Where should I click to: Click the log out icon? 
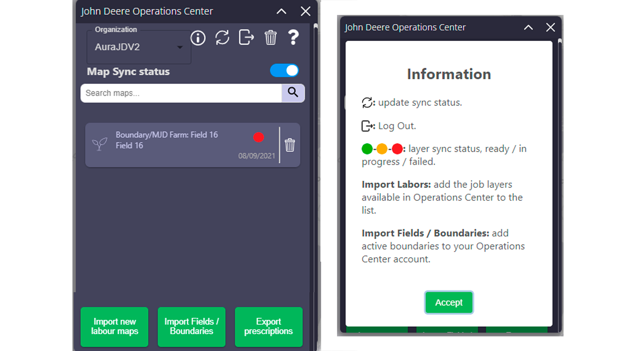point(246,37)
